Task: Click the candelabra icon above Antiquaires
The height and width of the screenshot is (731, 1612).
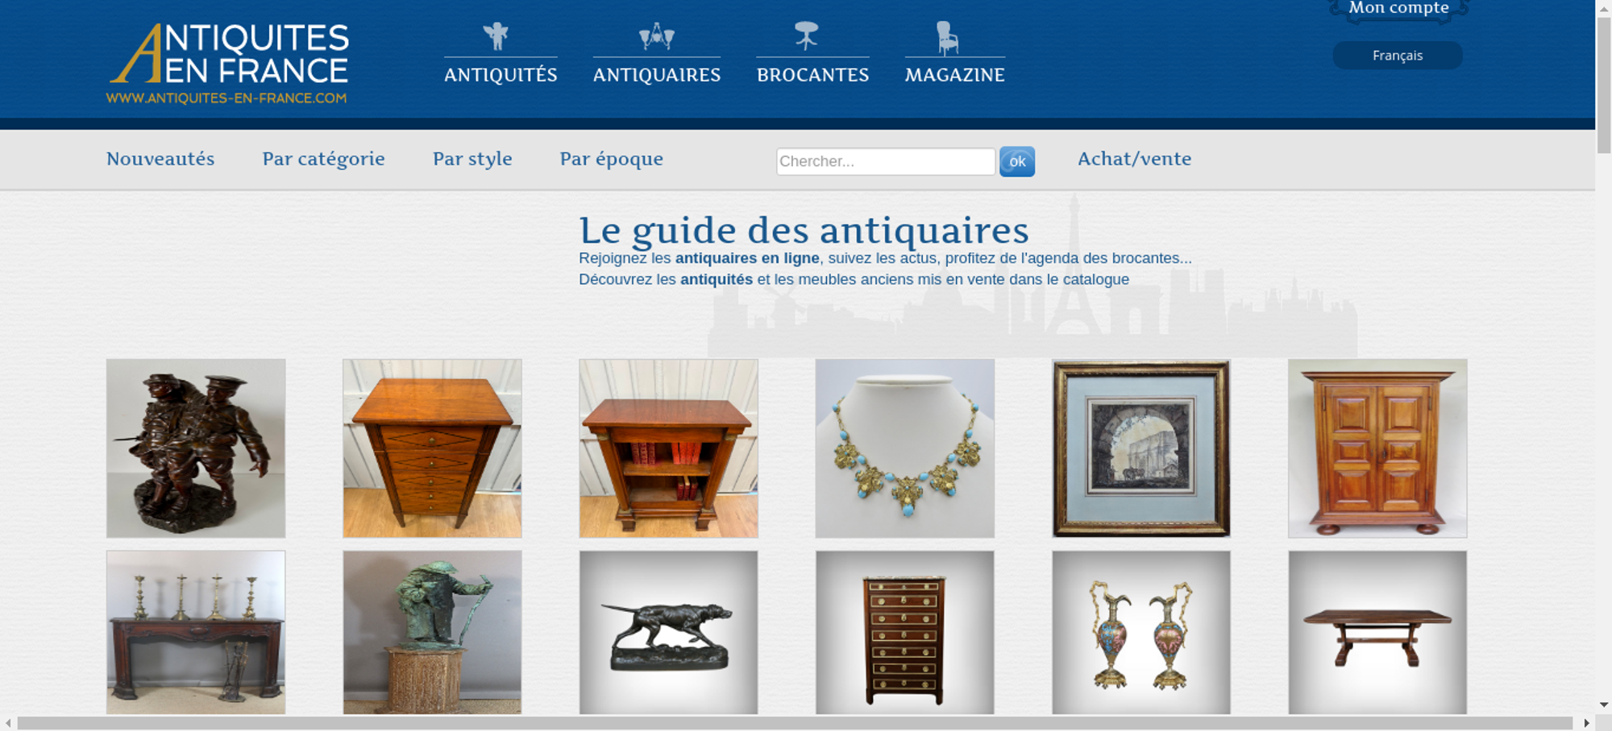Action: (656, 36)
